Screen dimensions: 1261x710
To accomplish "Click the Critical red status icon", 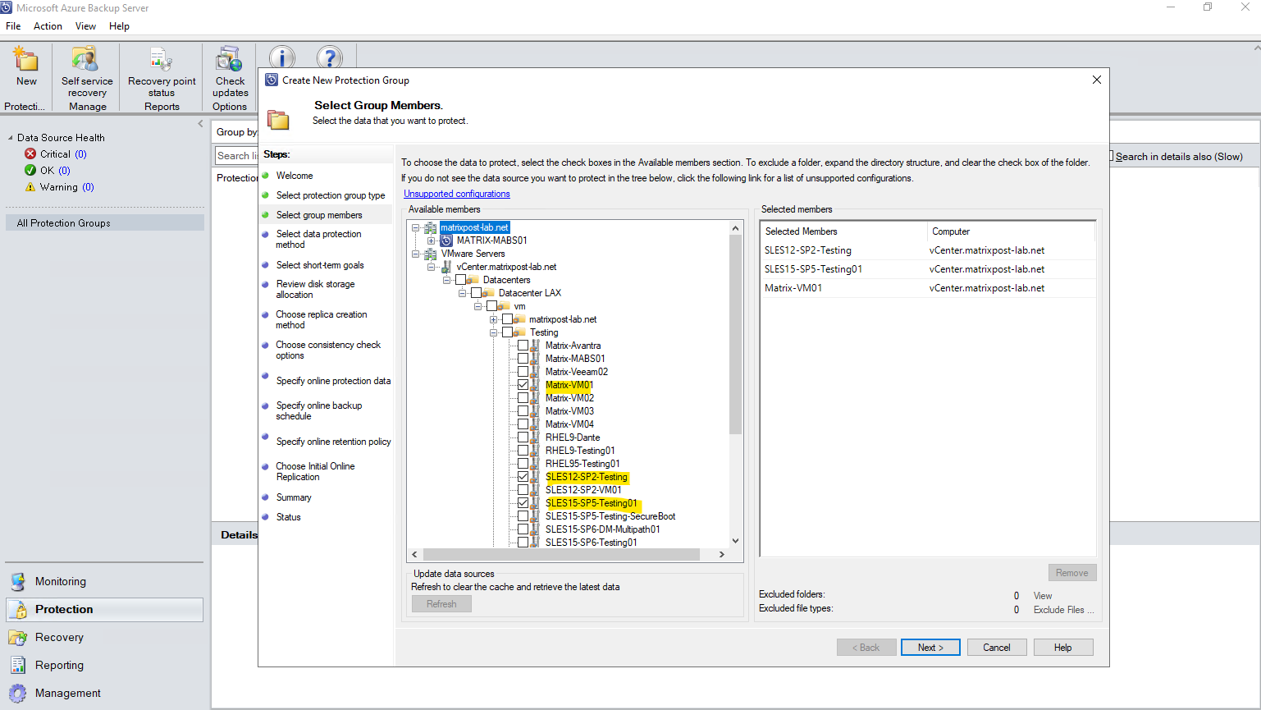I will pos(30,154).
